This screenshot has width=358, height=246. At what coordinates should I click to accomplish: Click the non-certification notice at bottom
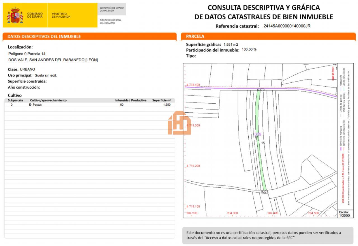click(x=263, y=235)
